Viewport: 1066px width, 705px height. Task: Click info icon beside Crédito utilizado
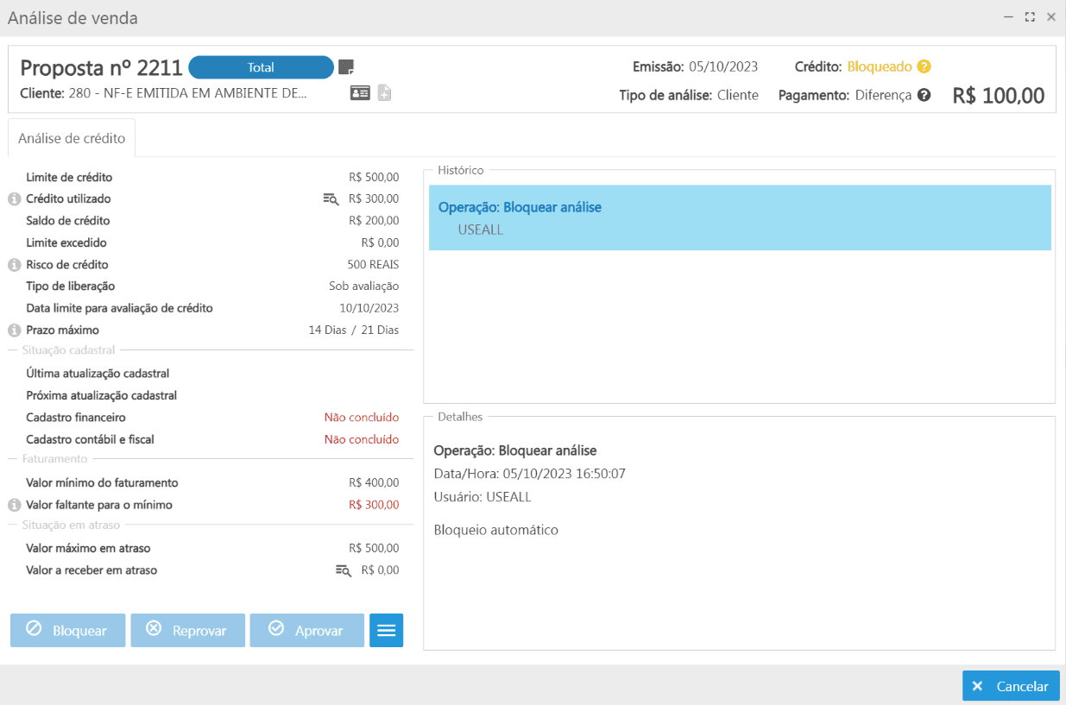point(15,199)
